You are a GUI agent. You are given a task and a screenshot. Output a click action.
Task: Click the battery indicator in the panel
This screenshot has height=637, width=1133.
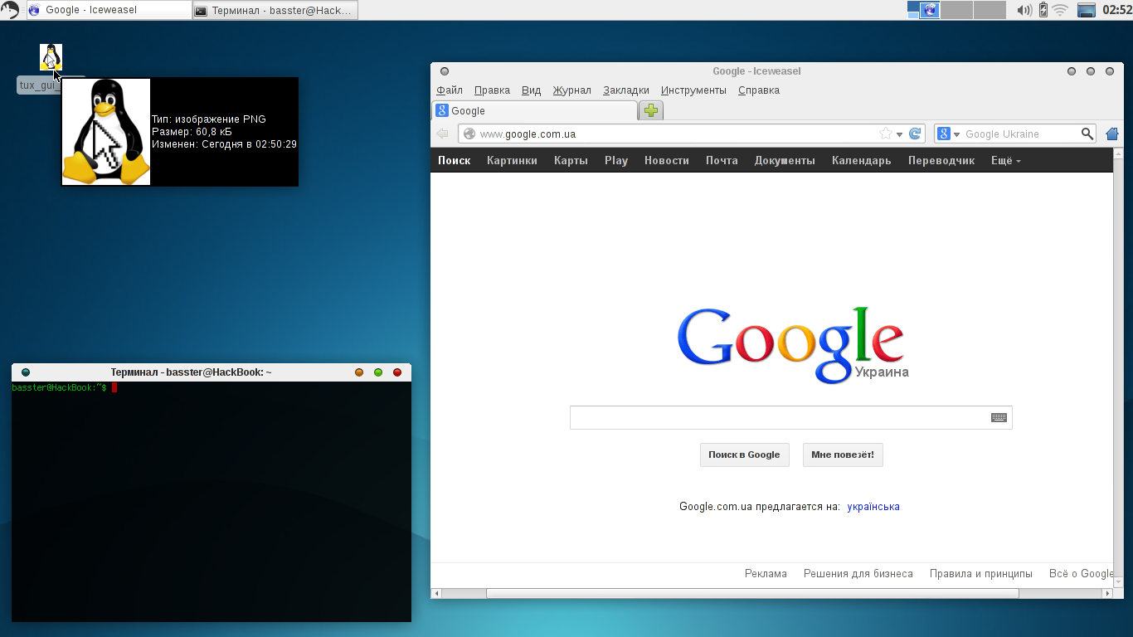tap(1043, 10)
